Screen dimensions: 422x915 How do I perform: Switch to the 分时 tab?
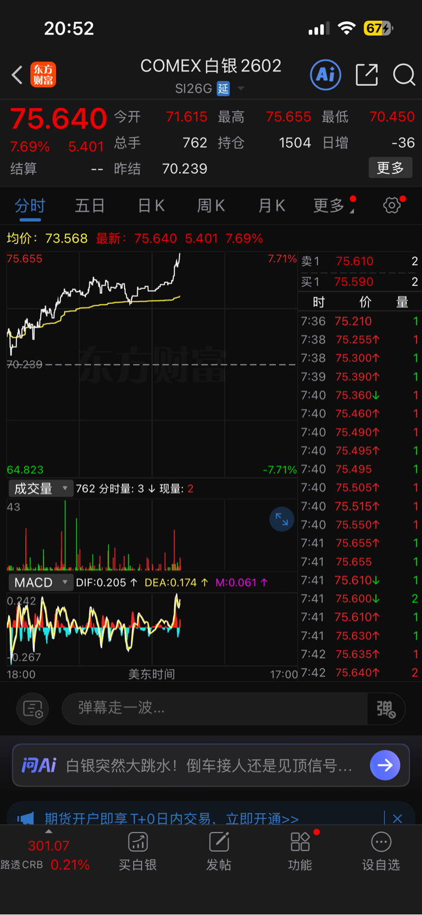pyautogui.click(x=30, y=206)
